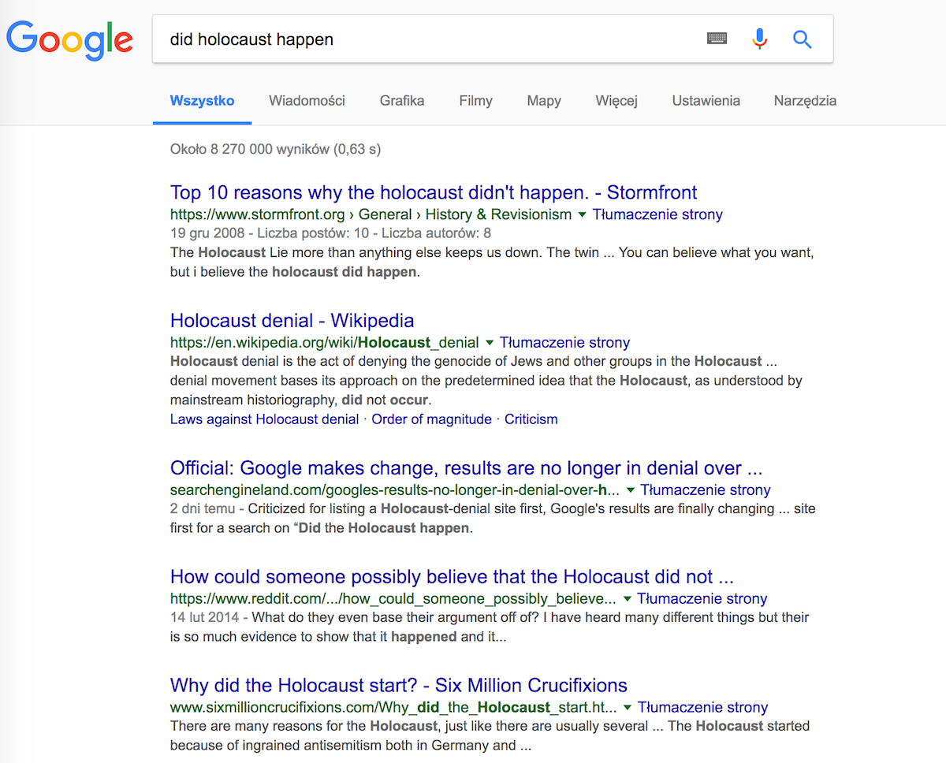946x763 pixels.
Task: Switch to the Grafika tab
Action: 402,100
